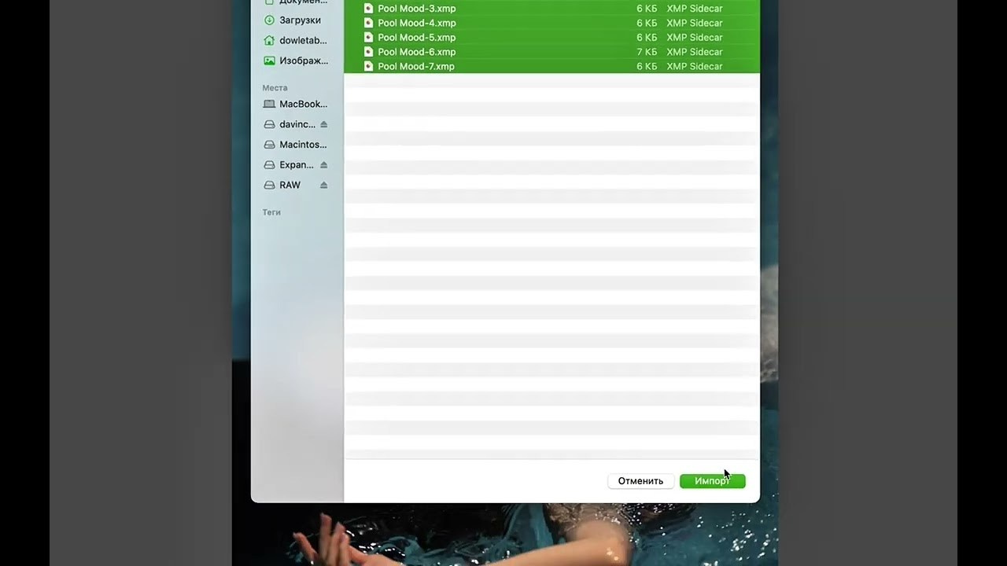Click the Pool Mood-7.xmp file
The height and width of the screenshot is (566, 1007).
pos(415,67)
